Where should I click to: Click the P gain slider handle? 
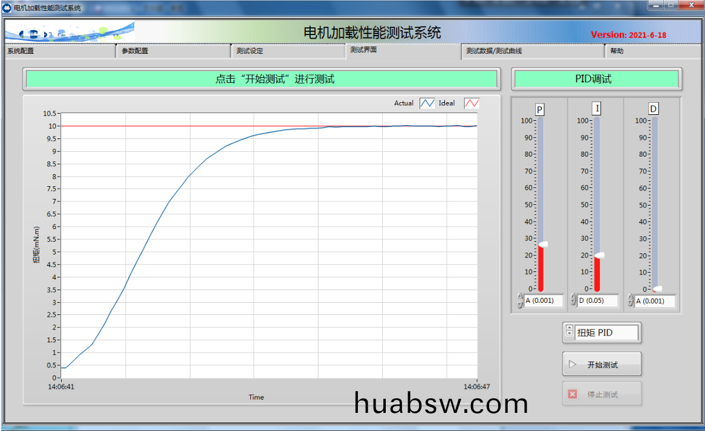pyautogui.click(x=542, y=244)
